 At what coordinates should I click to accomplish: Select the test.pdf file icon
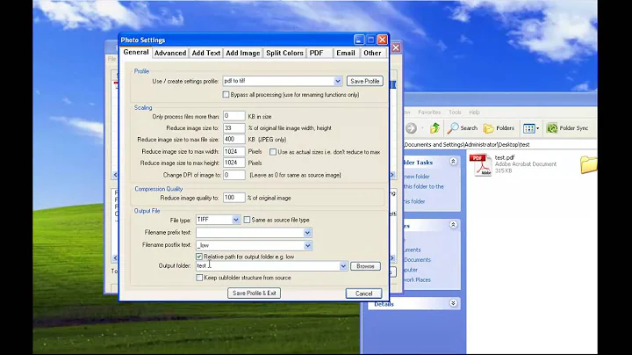tap(481, 165)
